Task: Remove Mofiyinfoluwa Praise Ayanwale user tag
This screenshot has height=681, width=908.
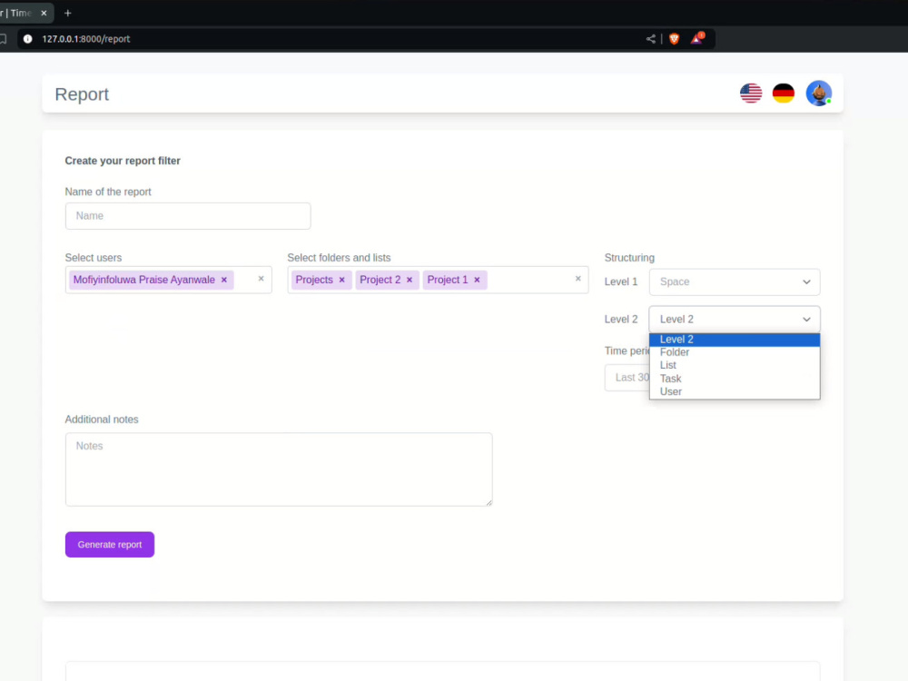Action: pyautogui.click(x=224, y=280)
